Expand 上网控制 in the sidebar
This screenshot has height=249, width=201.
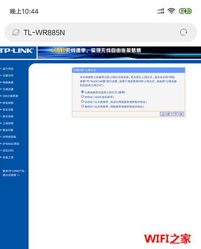point(8,123)
